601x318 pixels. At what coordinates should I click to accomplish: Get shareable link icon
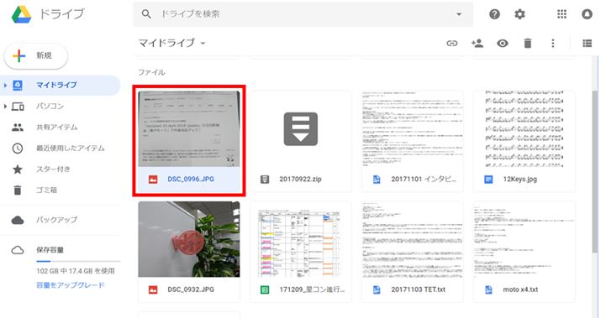click(x=452, y=44)
